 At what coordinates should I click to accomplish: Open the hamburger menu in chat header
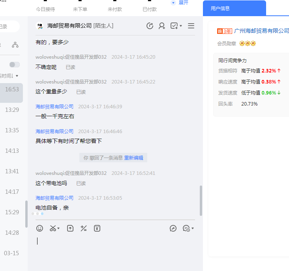tap(191, 26)
